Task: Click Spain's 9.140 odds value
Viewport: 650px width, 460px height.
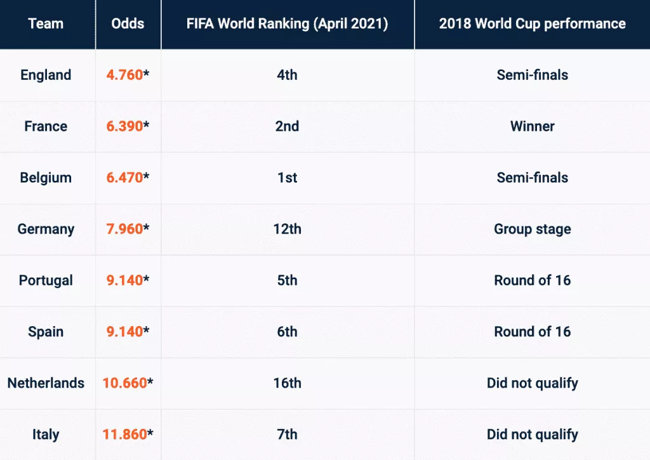Action: coord(124,332)
